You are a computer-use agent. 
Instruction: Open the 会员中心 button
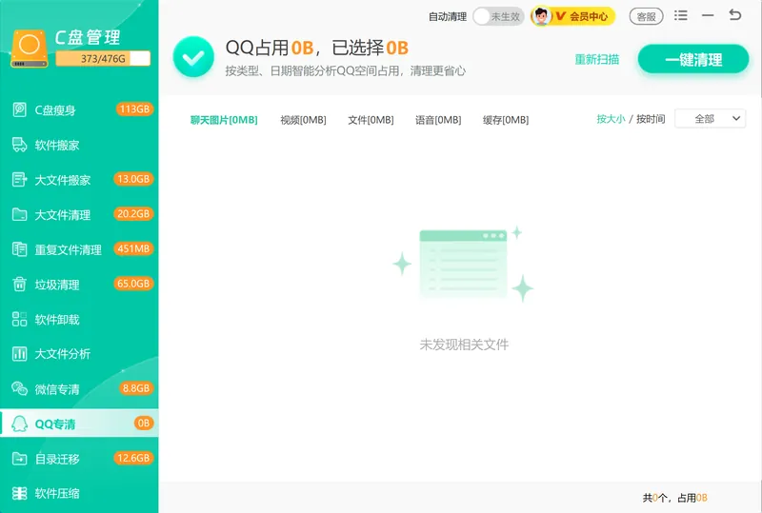(x=573, y=16)
